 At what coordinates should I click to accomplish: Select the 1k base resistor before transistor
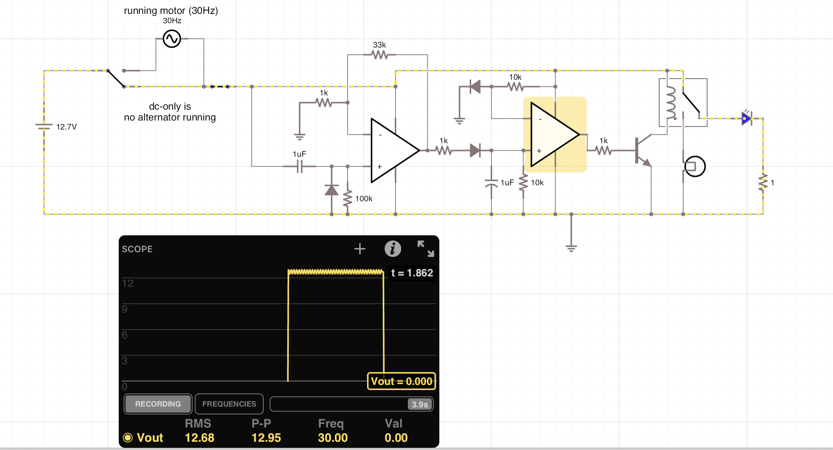[603, 150]
